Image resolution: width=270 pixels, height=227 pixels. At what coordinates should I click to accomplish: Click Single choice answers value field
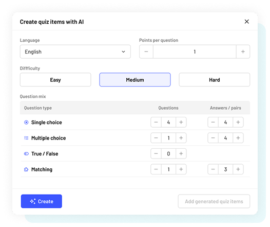[225, 122]
